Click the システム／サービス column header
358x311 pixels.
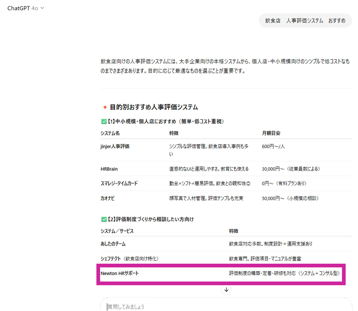click(117, 231)
